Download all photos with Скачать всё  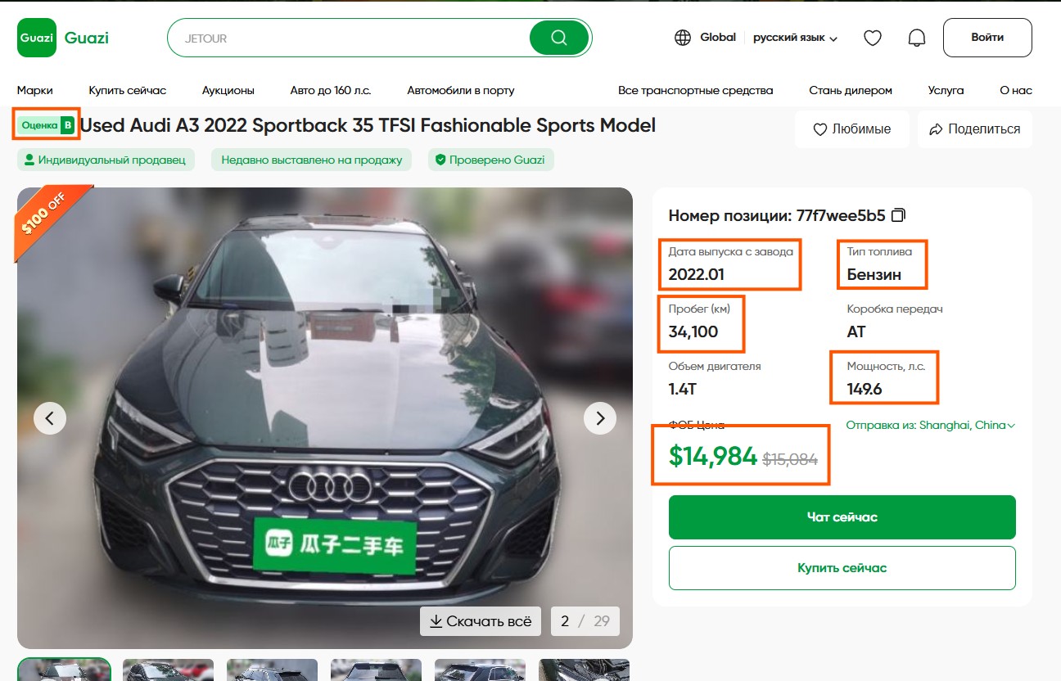point(481,621)
